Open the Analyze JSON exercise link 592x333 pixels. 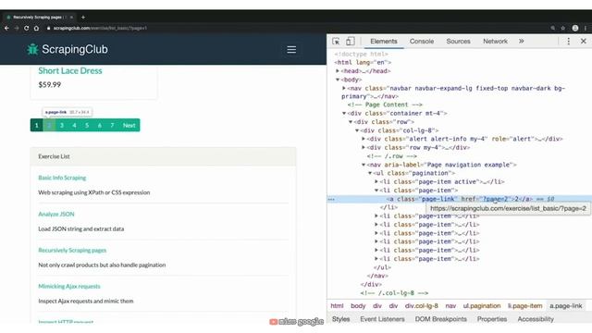56,214
